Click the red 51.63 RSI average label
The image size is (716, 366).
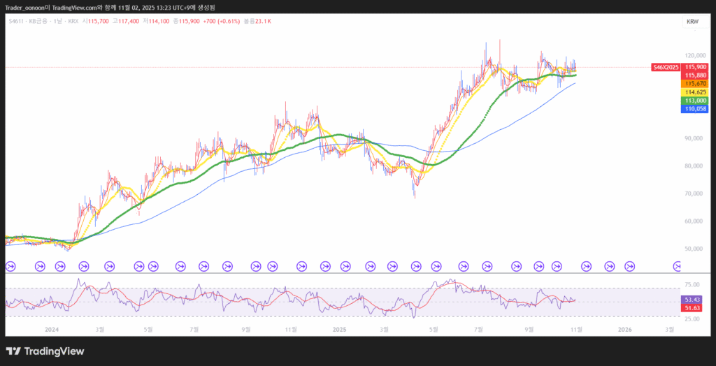pos(692,307)
